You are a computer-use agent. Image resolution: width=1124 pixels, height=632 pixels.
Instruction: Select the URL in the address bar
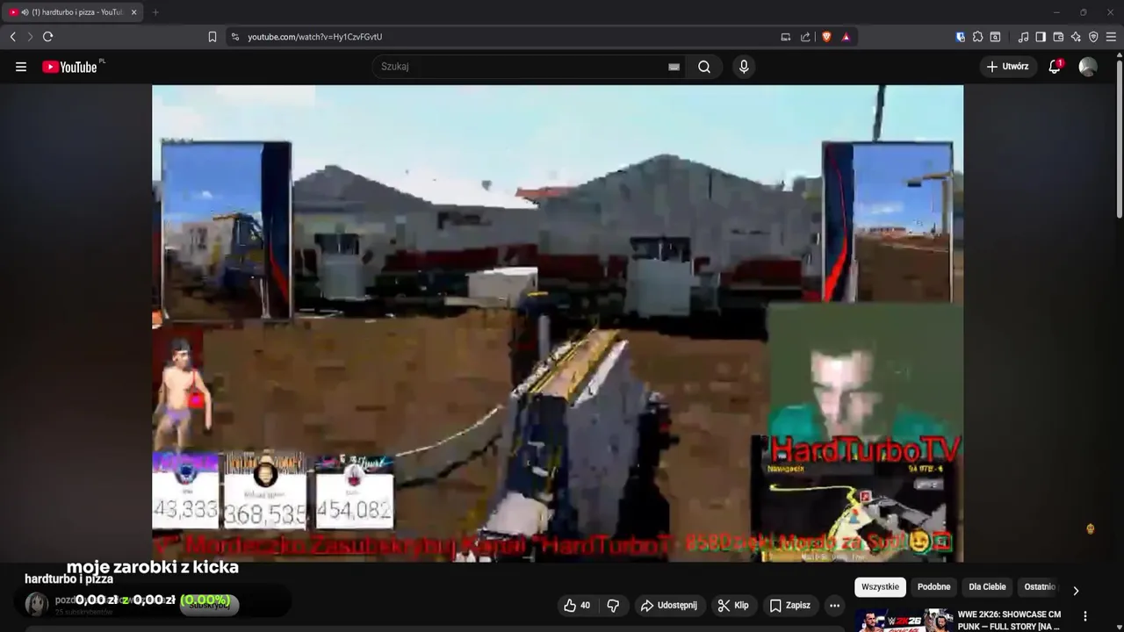314,37
